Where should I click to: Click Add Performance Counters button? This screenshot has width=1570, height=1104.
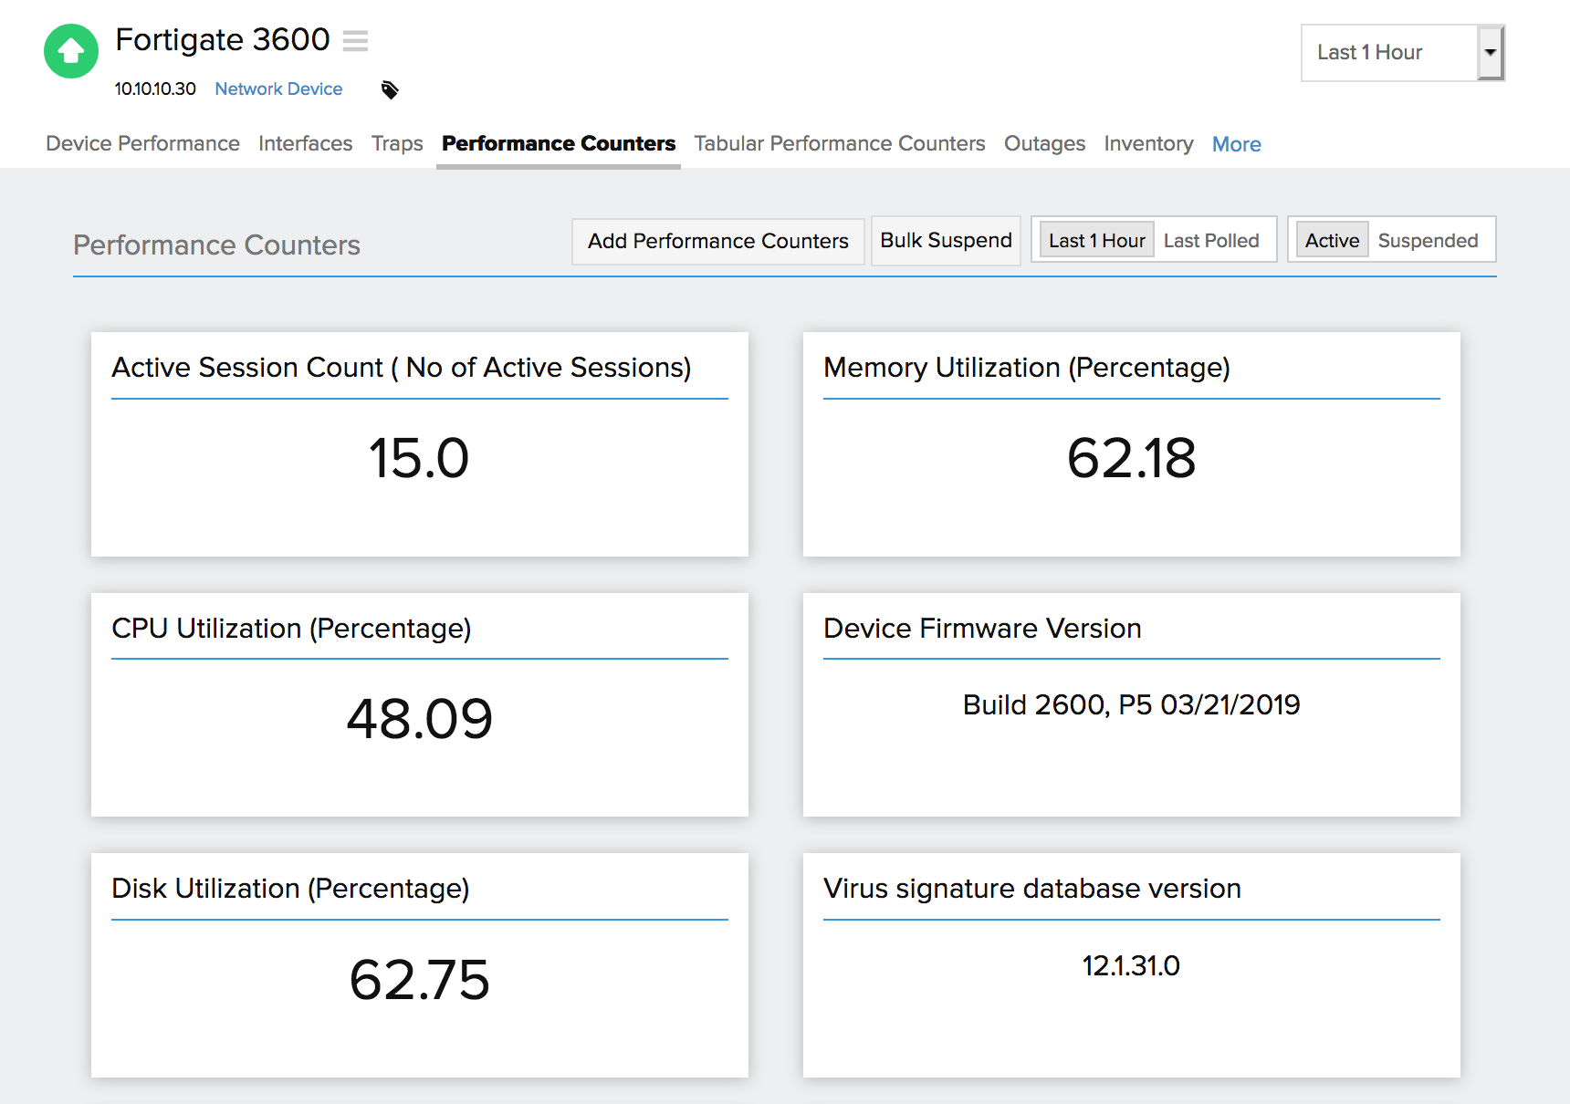717,241
